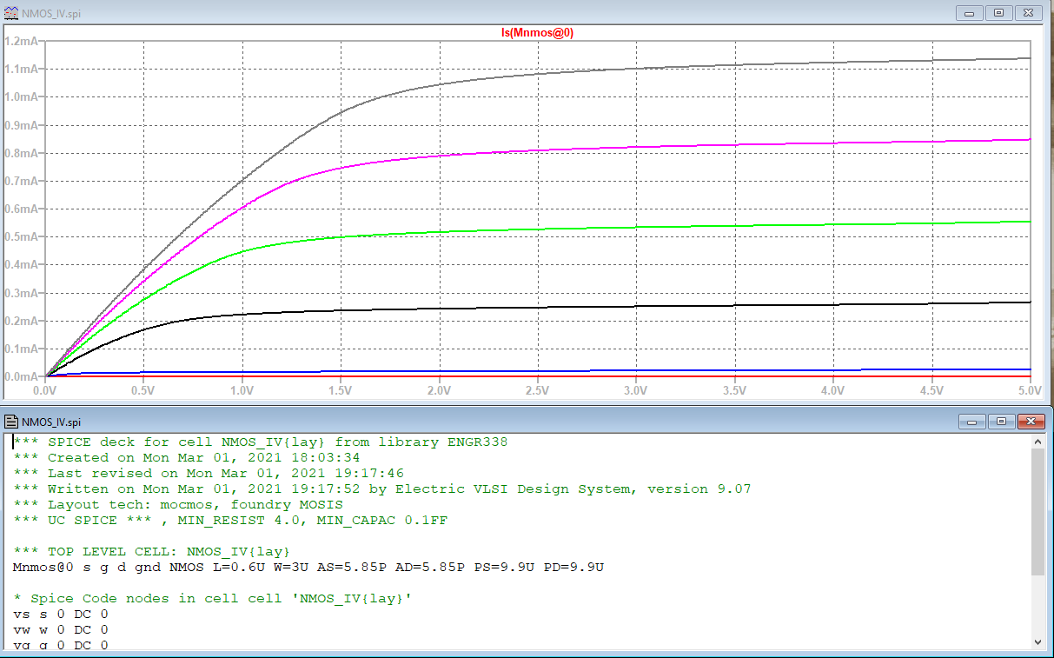Image resolution: width=1054 pixels, height=658 pixels.
Task: Click the Mnmos@0 transistor definition line
Action: pos(308,567)
